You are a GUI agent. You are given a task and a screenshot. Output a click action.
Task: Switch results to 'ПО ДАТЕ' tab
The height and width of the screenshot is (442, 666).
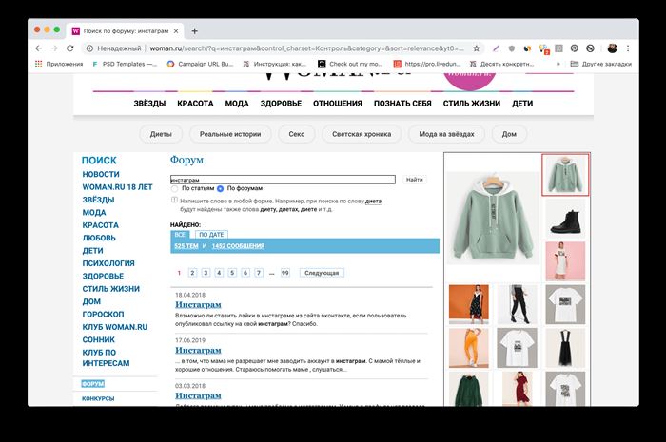tap(211, 235)
